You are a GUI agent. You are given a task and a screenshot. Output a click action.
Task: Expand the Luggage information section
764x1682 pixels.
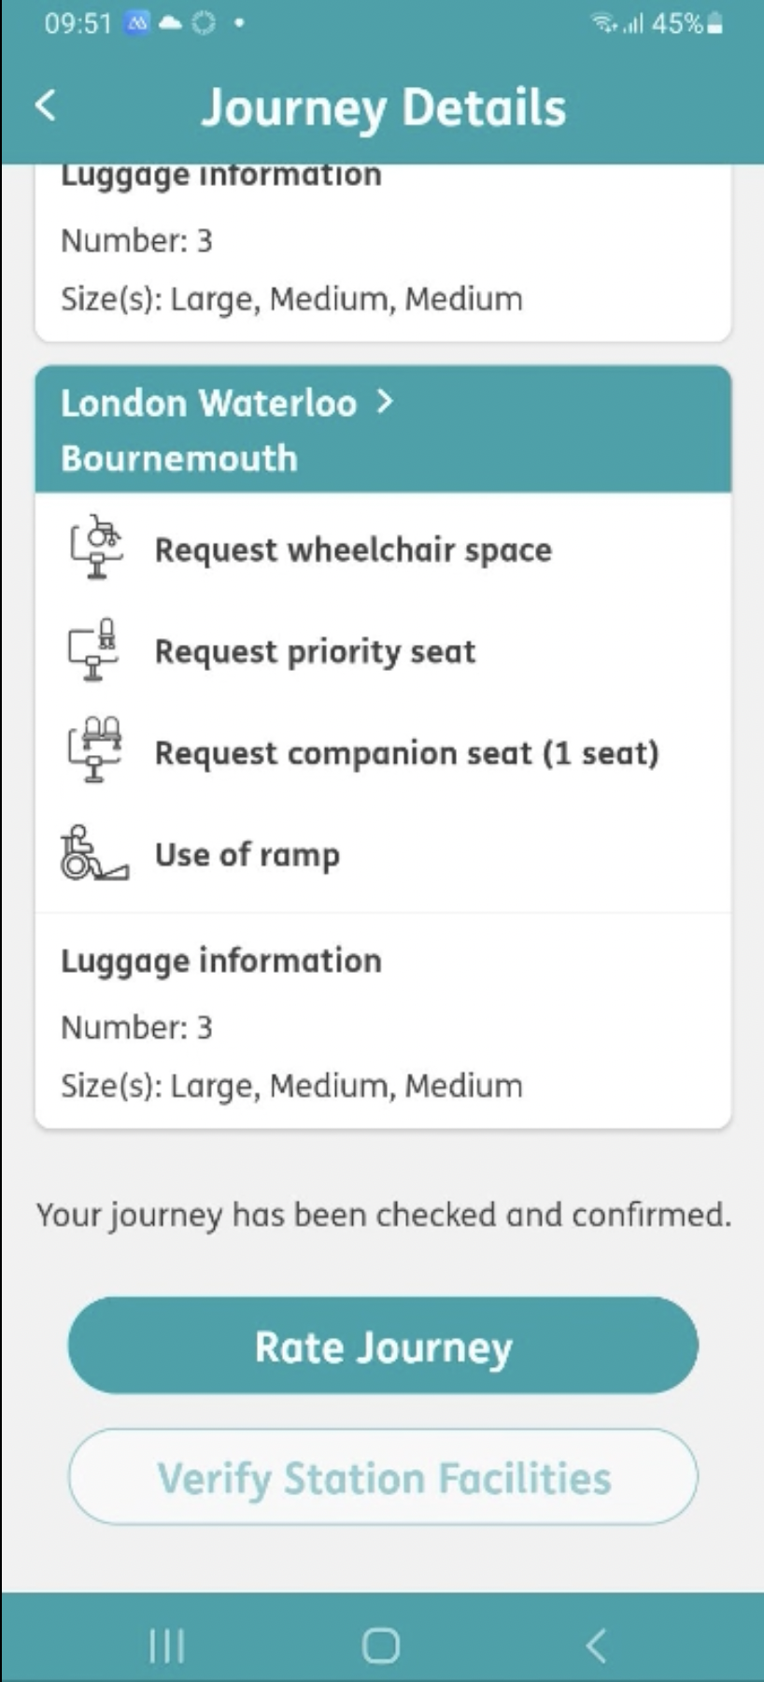coord(220,960)
